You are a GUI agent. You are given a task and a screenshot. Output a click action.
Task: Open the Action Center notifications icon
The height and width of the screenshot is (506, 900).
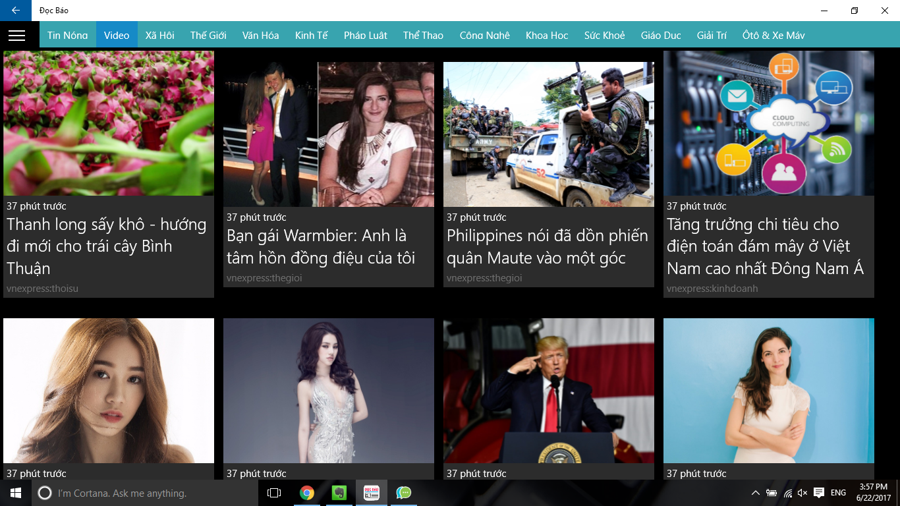coord(819,493)
